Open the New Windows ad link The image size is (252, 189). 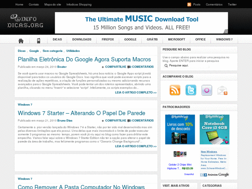click(209, 152)
